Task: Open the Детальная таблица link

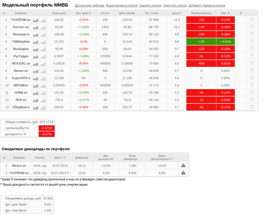Action: 89,6
